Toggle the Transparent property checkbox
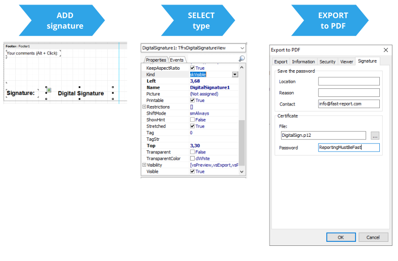The image size is (398, 261). (192, 152)
